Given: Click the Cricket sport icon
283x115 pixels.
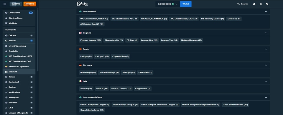Looking at the screenshot, I should point(6,36).
